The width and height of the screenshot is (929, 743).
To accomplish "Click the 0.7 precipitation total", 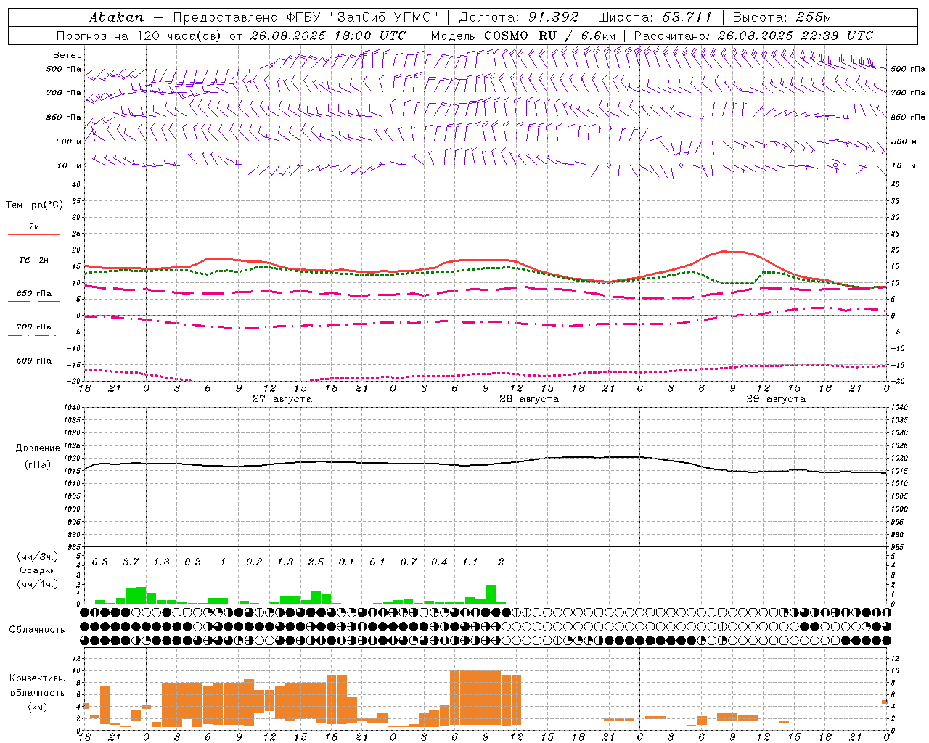I will (x=409, y=562).
